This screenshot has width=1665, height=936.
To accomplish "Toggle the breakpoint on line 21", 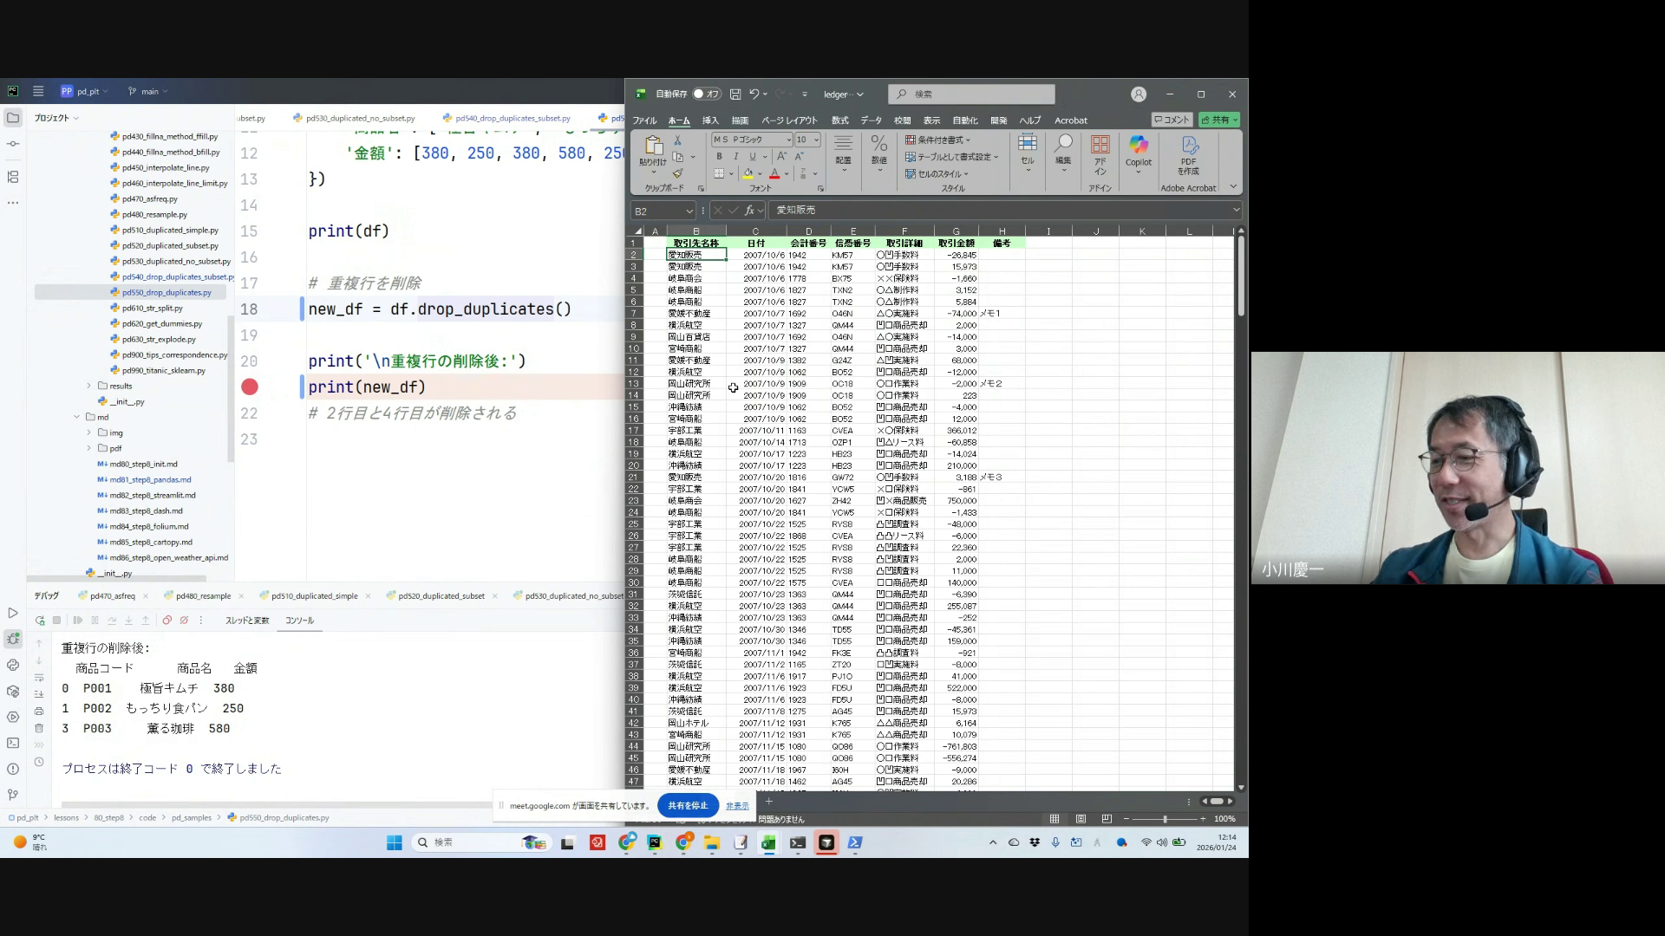I will (250, 387).
